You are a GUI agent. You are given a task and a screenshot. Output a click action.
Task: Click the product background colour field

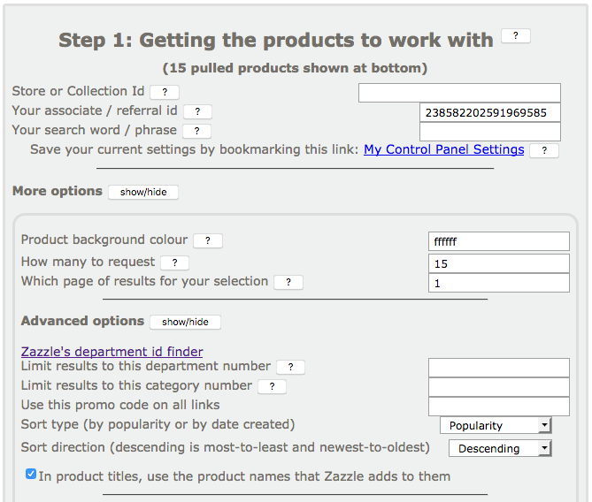coord(498,241)
